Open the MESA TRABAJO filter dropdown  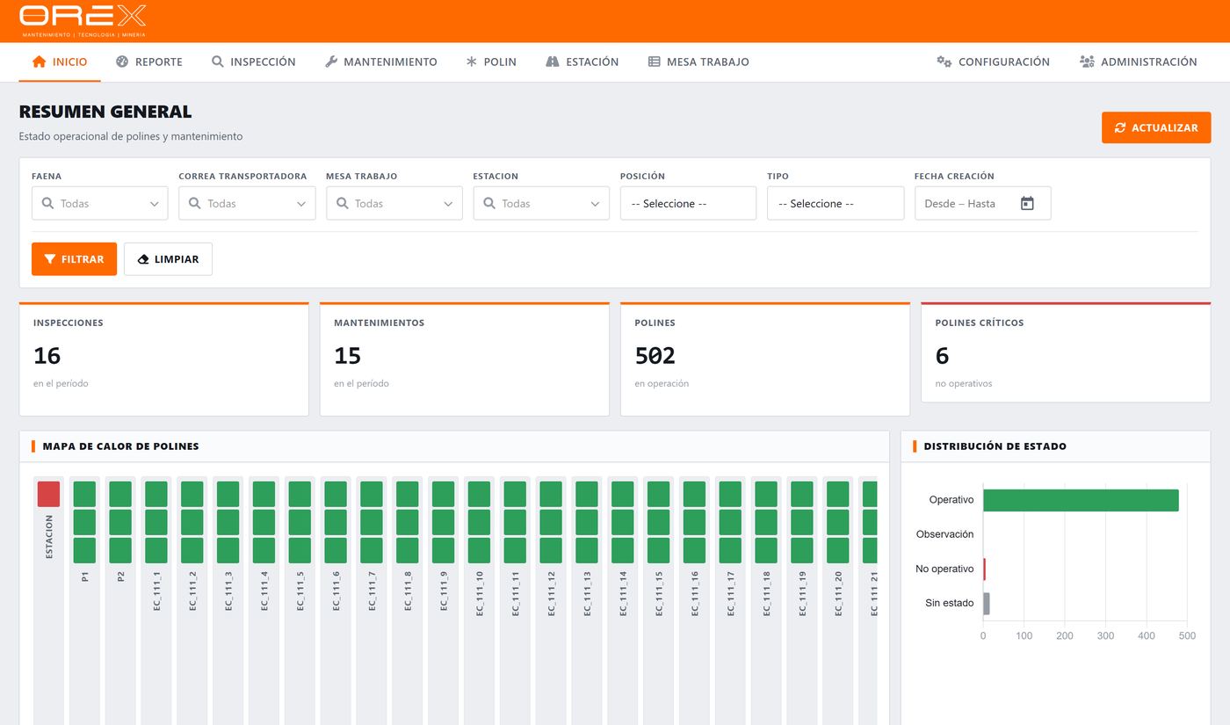point(394,203)
